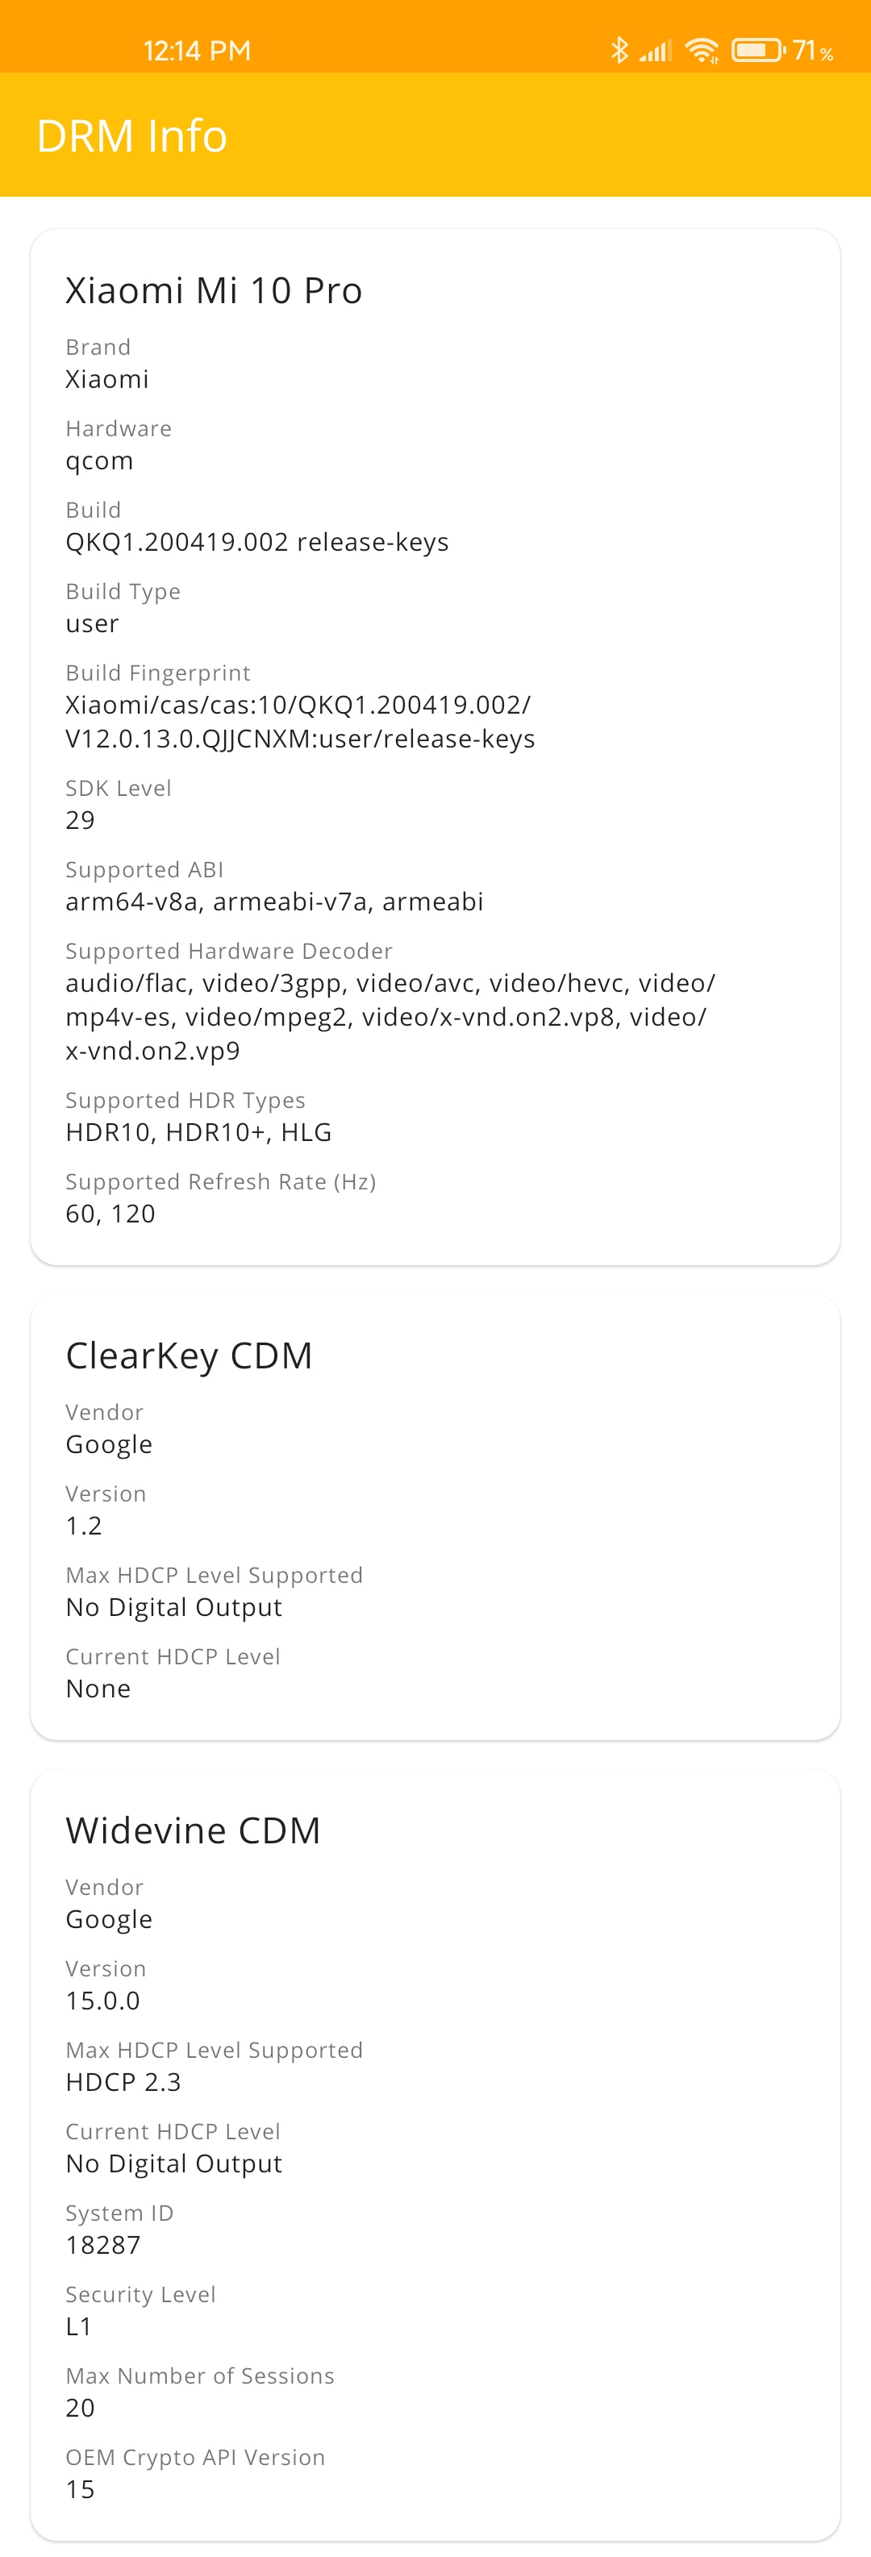Tap the Widevine CDM heading
This screenshot has height=2557, width=871.
193,1830
